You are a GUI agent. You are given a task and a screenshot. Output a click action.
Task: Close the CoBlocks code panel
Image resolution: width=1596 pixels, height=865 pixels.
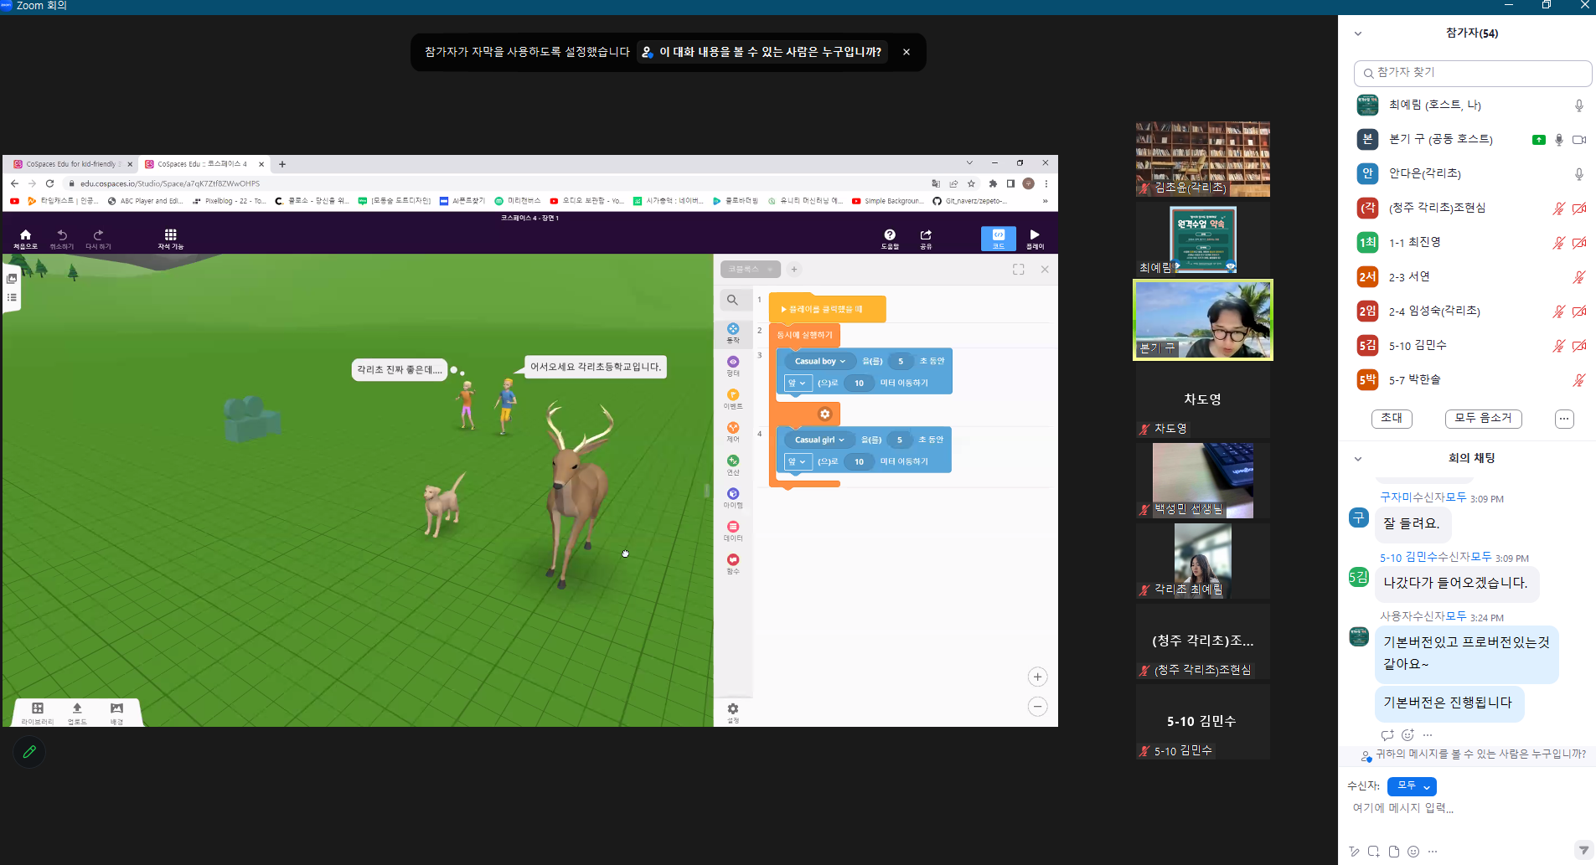tap(1045, 269)
